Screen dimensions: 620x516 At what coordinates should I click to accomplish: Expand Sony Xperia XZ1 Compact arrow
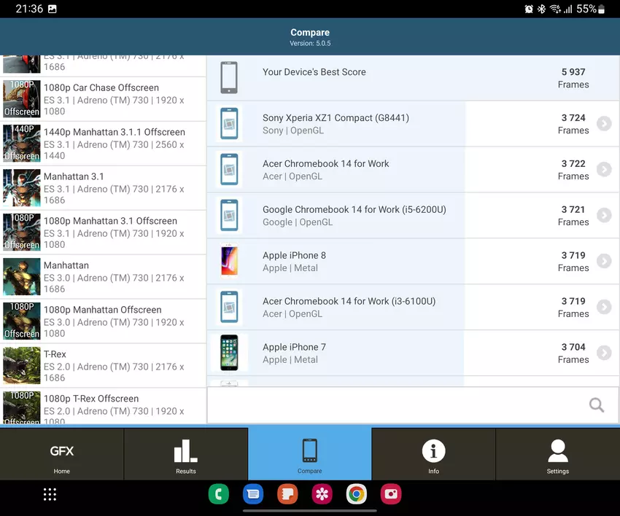603,124
